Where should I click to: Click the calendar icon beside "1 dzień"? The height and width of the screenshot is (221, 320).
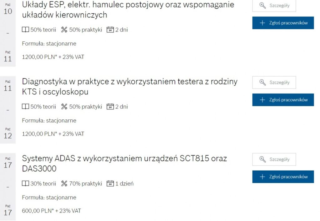point(110,184)
